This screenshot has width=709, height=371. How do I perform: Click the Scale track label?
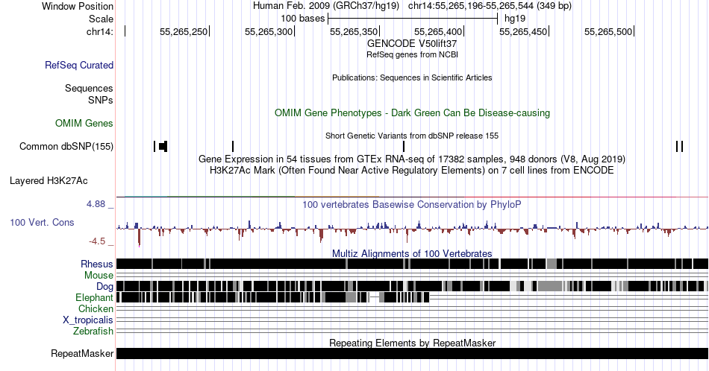(x=101, y=19)
